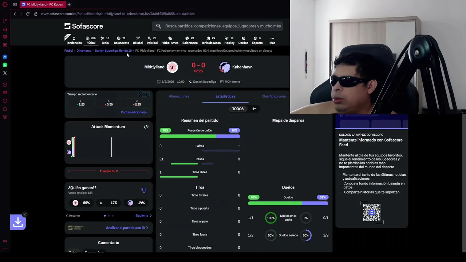Click the Attack Momentum graph

[108, 147]
